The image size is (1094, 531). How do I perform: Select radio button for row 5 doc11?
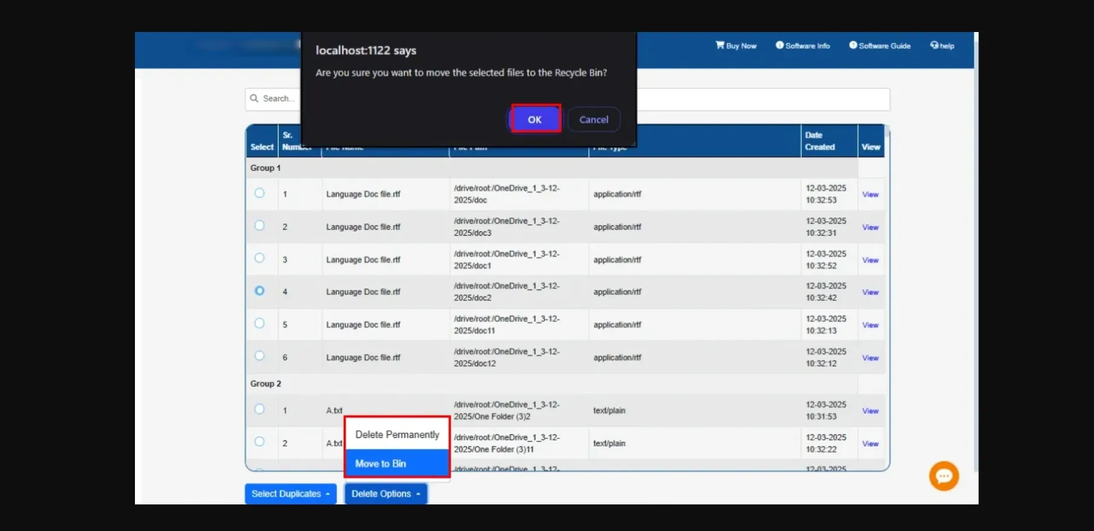point(260,323)
